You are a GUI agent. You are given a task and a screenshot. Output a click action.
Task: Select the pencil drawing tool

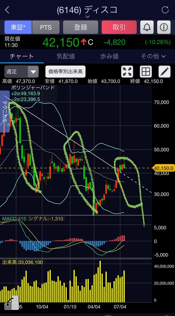(164, 72)
